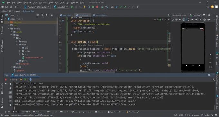Open the Terminal tool window tab
Screen dimensions: 219x117
[x=52, y=112]
